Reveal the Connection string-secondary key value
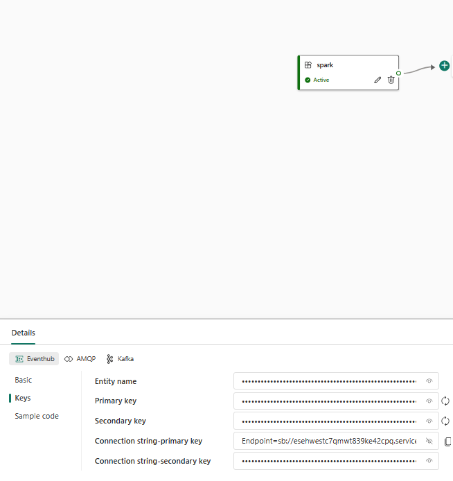Screen dimensions: 453x481 pyautogui.click(x=429, y=461)
